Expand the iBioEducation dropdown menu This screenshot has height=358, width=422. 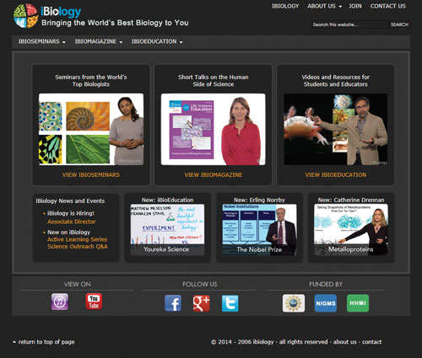coord(157,41)
